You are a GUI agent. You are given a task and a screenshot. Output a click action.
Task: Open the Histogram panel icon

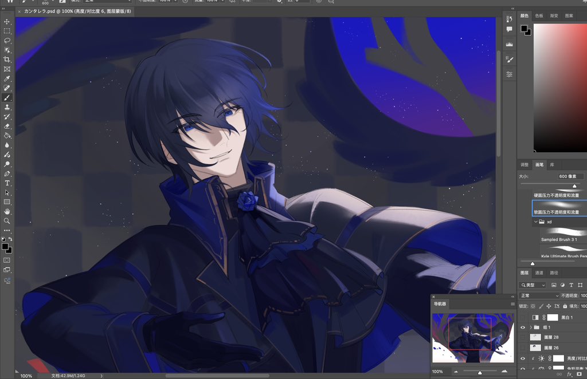tap(509, 44)
